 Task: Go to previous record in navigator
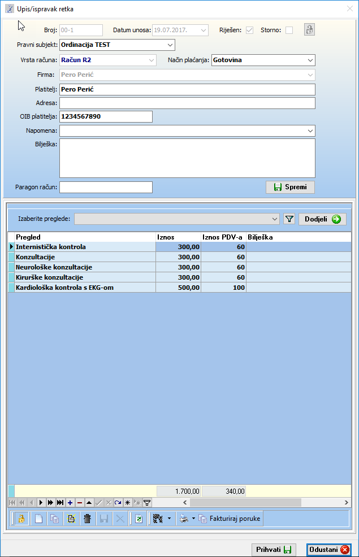tap(32, 502)
